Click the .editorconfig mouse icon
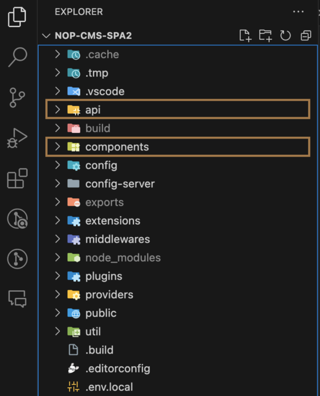The width and height of the screenshot is (320, 396). (x=73, y=368)
